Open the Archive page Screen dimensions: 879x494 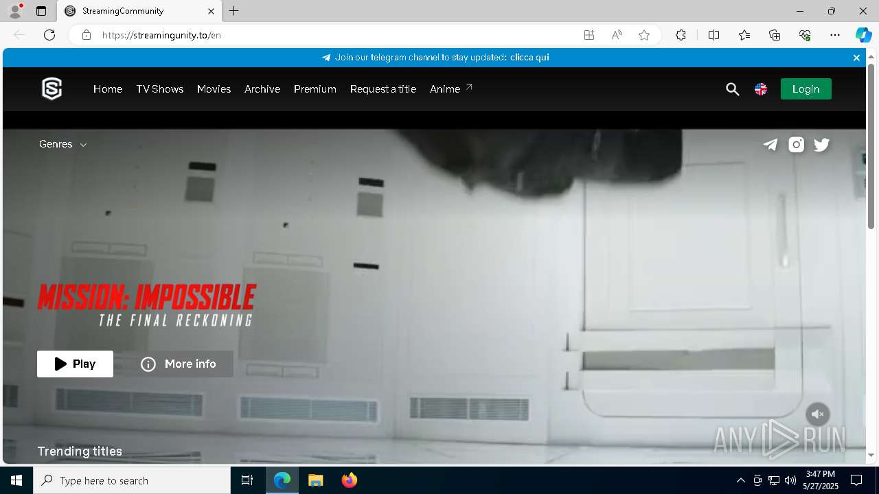[262, 89]
